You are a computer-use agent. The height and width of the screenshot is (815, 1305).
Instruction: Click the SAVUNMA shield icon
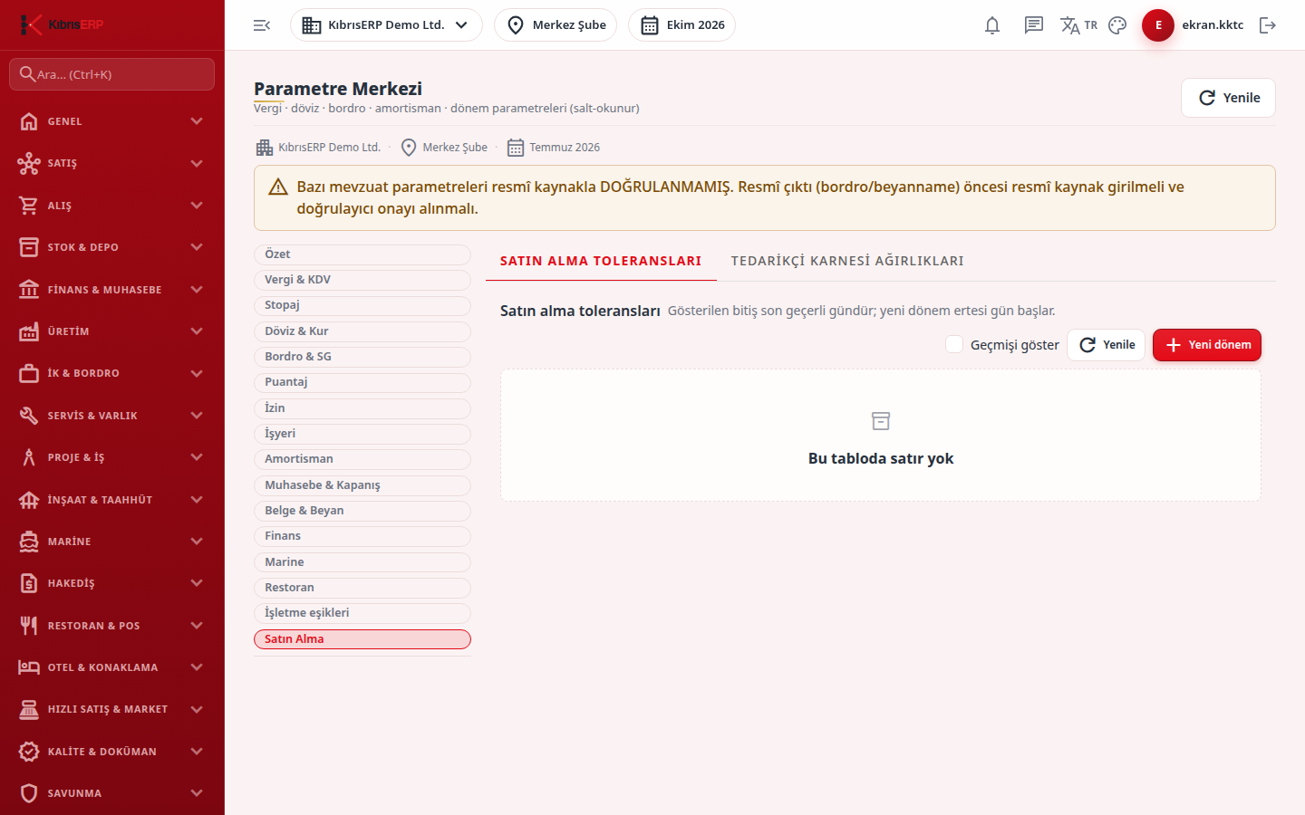[29, 793]
